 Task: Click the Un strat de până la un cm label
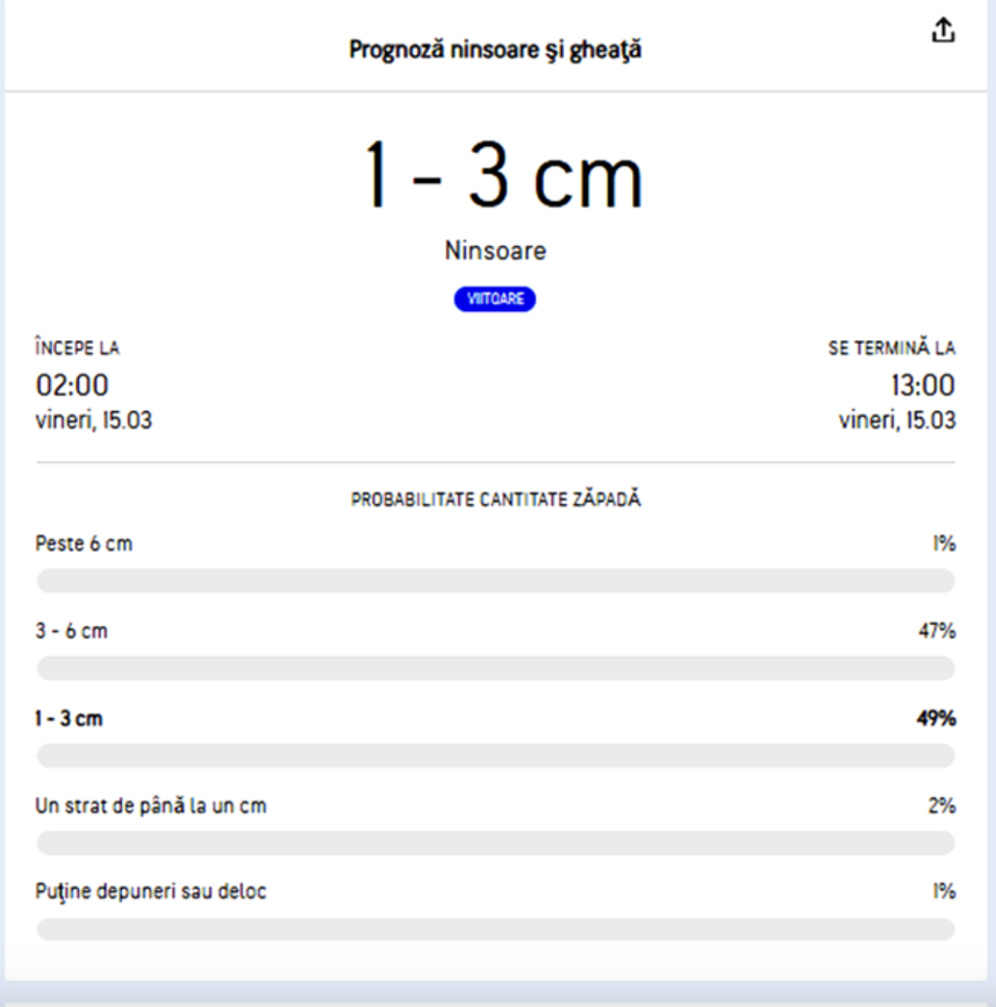point(151,806)
